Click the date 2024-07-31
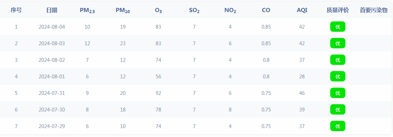Viewport: 393px width, 137px height. pos(52,93)
